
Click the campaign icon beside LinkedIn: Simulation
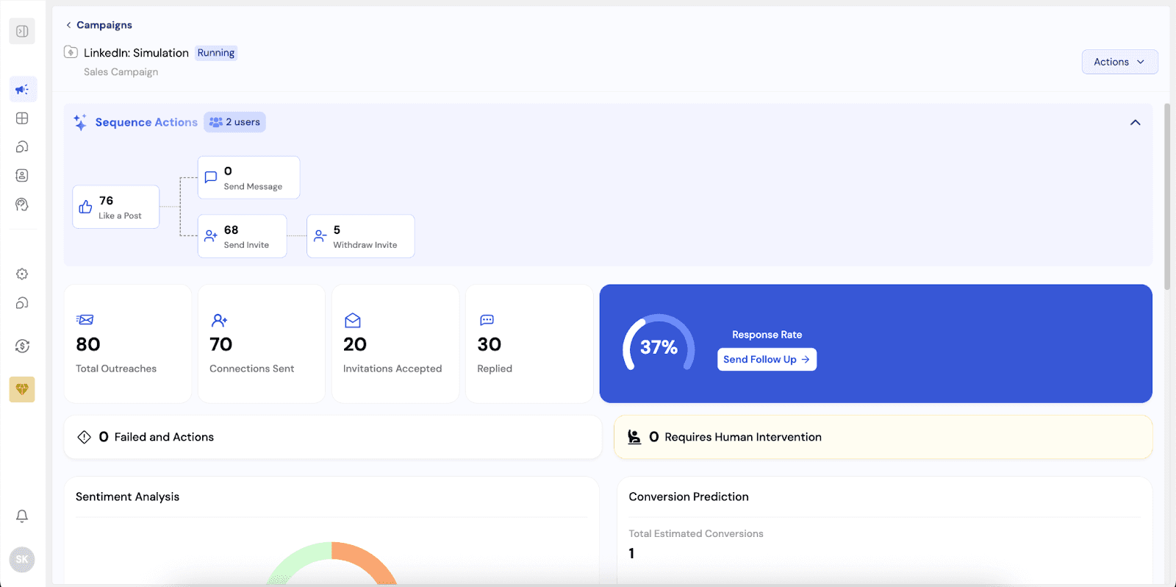coord(71,52)
